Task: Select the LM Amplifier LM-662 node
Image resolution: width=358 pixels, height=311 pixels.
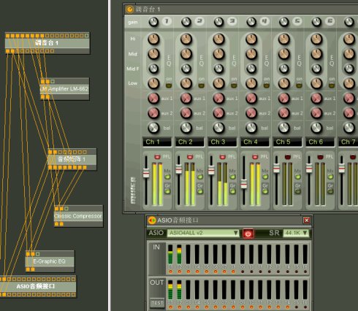Action: [x=64, y=89]
